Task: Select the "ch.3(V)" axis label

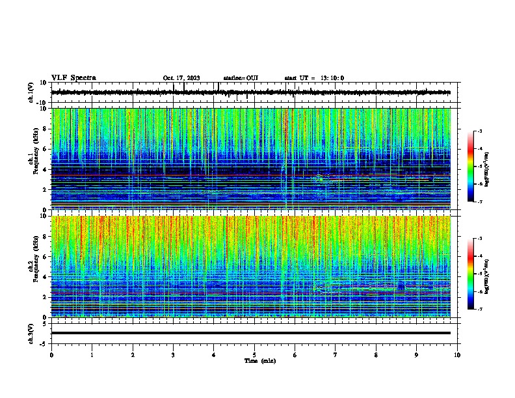Action: point(31,334)
